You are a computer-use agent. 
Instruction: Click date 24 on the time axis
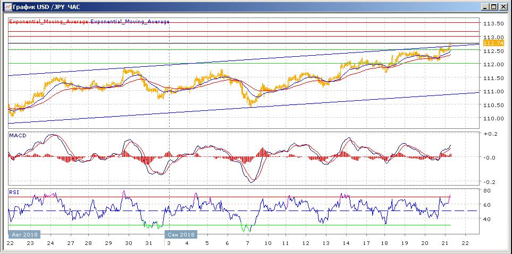pos(51,243)
